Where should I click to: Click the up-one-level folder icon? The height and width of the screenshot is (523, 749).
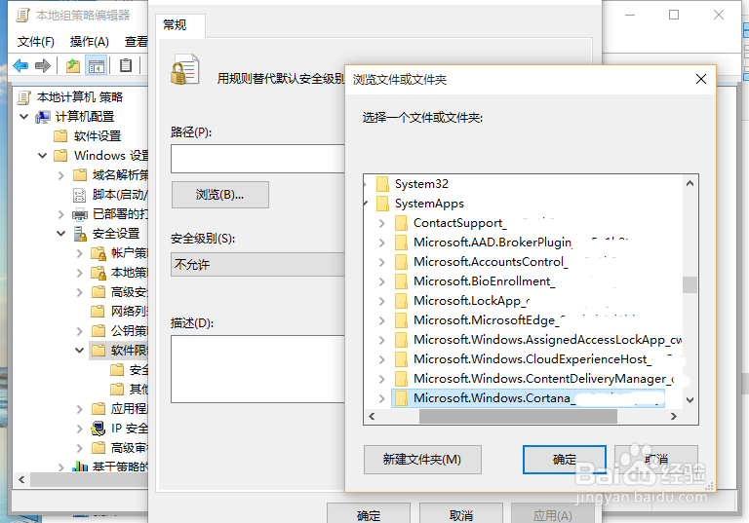pyautogui.click(x=72, y=65)
